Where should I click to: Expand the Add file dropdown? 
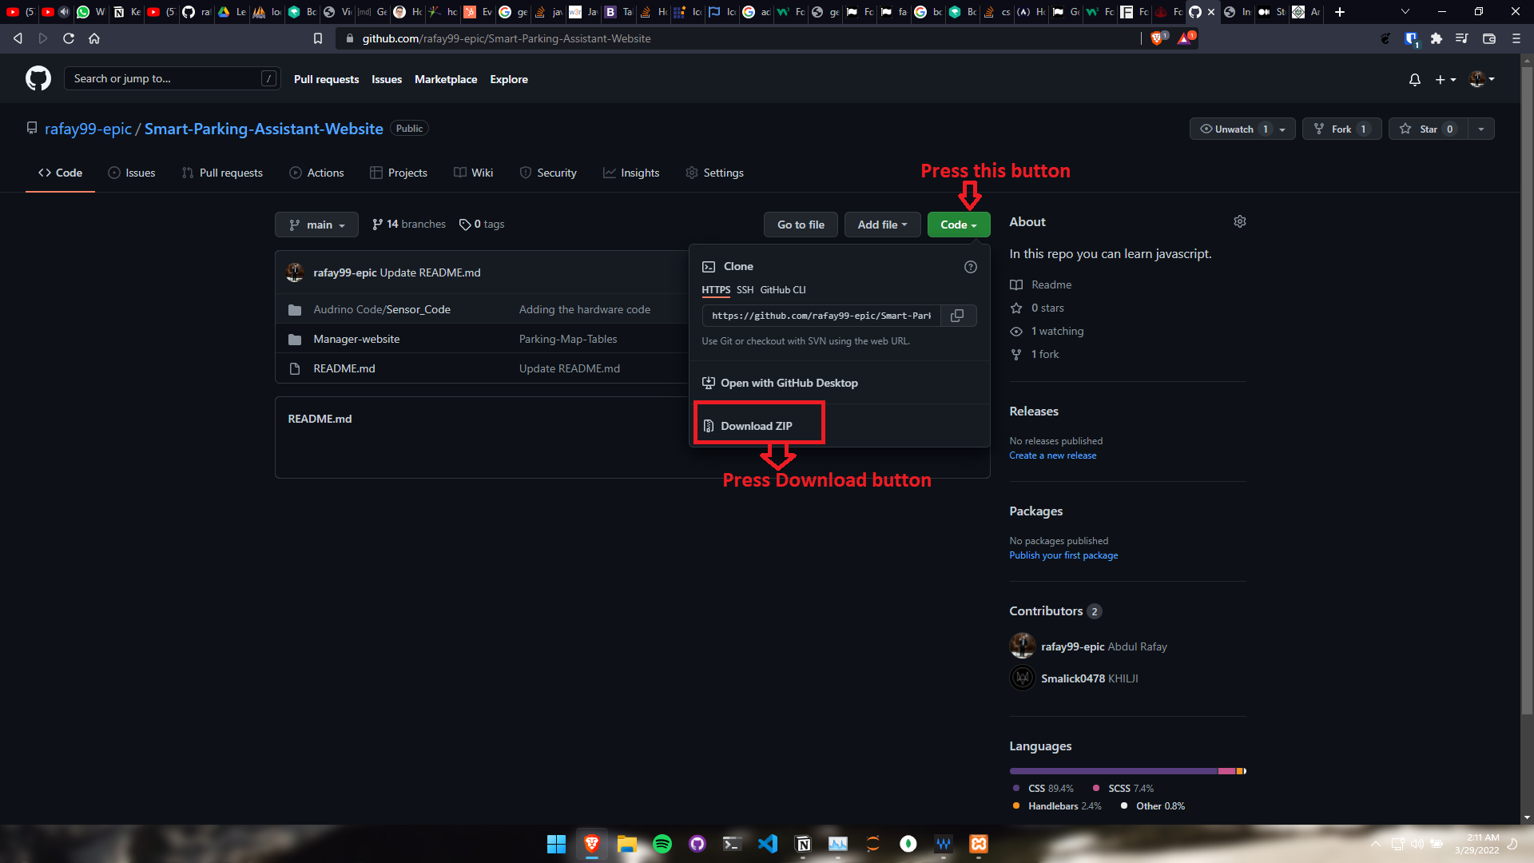[x=882, y=225]
